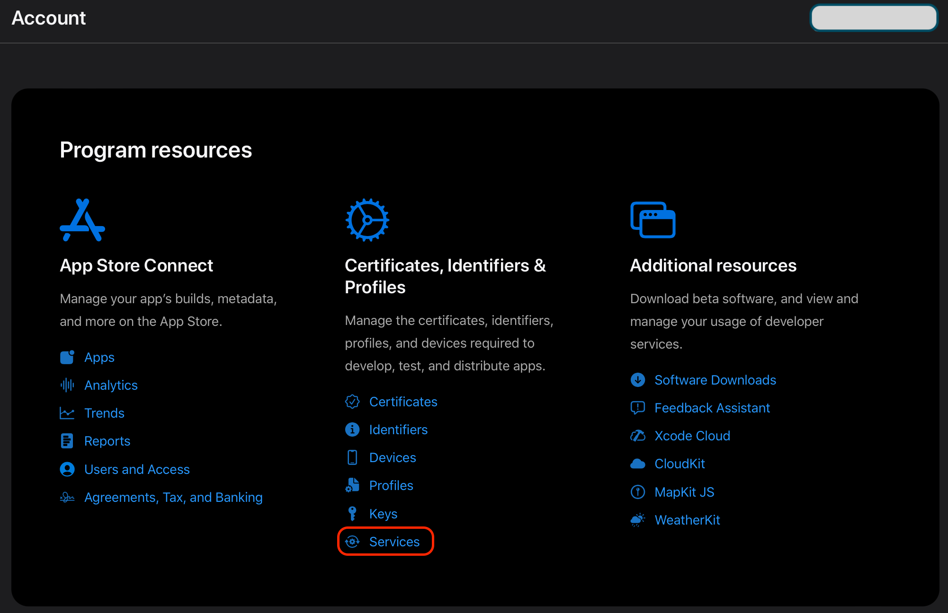Go to Trends
948x613 pixels.
click(104, 413)
